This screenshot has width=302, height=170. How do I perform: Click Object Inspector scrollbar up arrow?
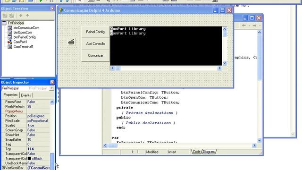52,102
